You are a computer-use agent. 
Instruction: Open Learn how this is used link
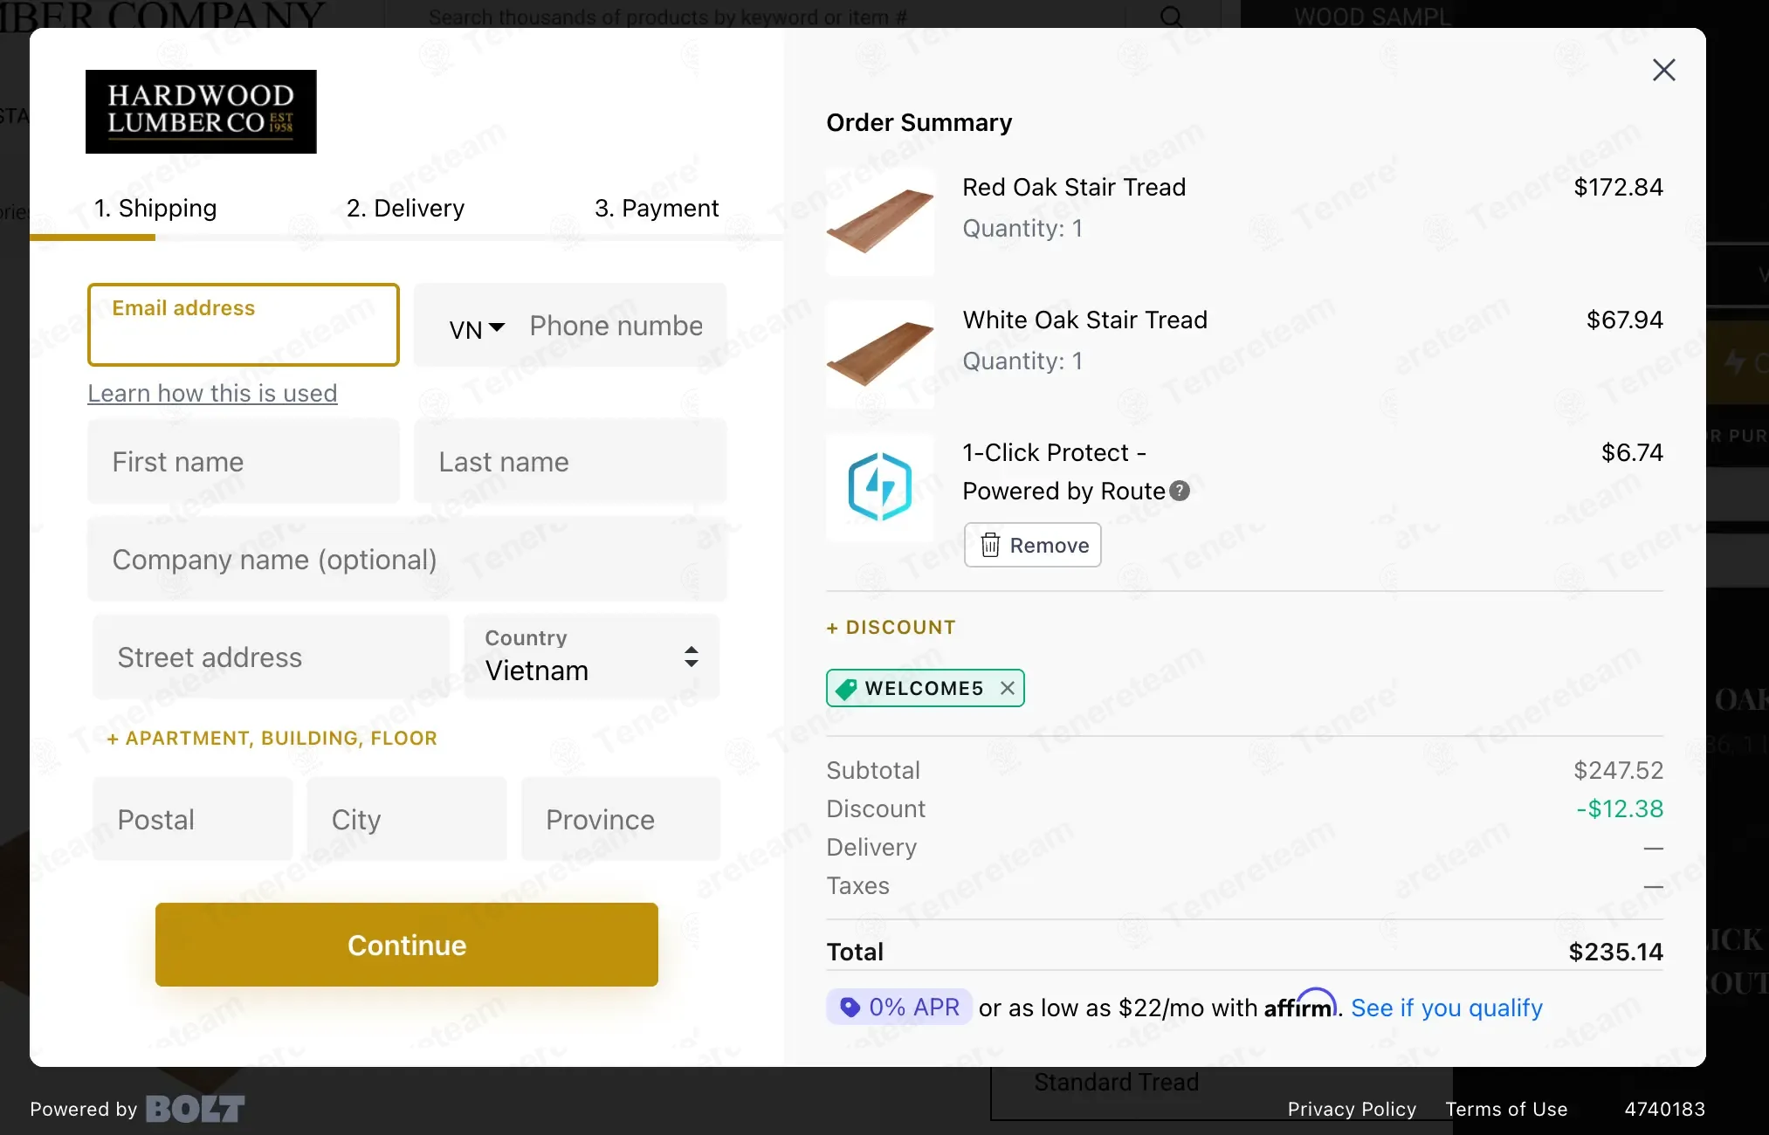point(212,393)
